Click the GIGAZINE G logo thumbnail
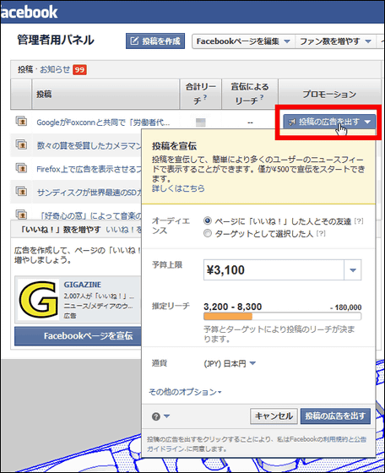 click(39, 300)
